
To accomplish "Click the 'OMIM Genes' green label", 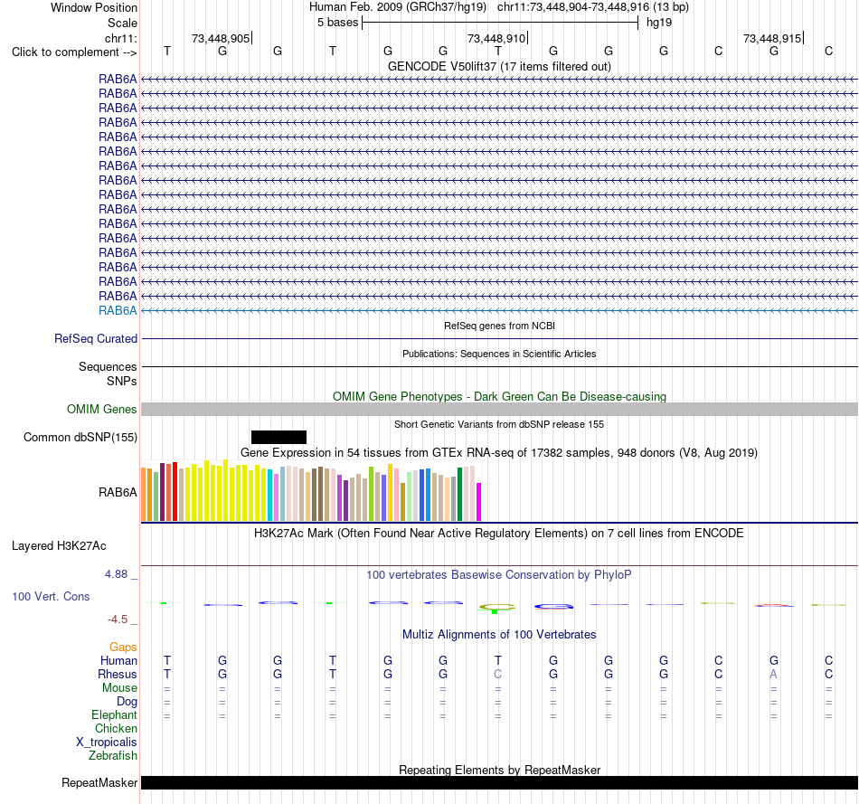I will [x=102, y=410].
